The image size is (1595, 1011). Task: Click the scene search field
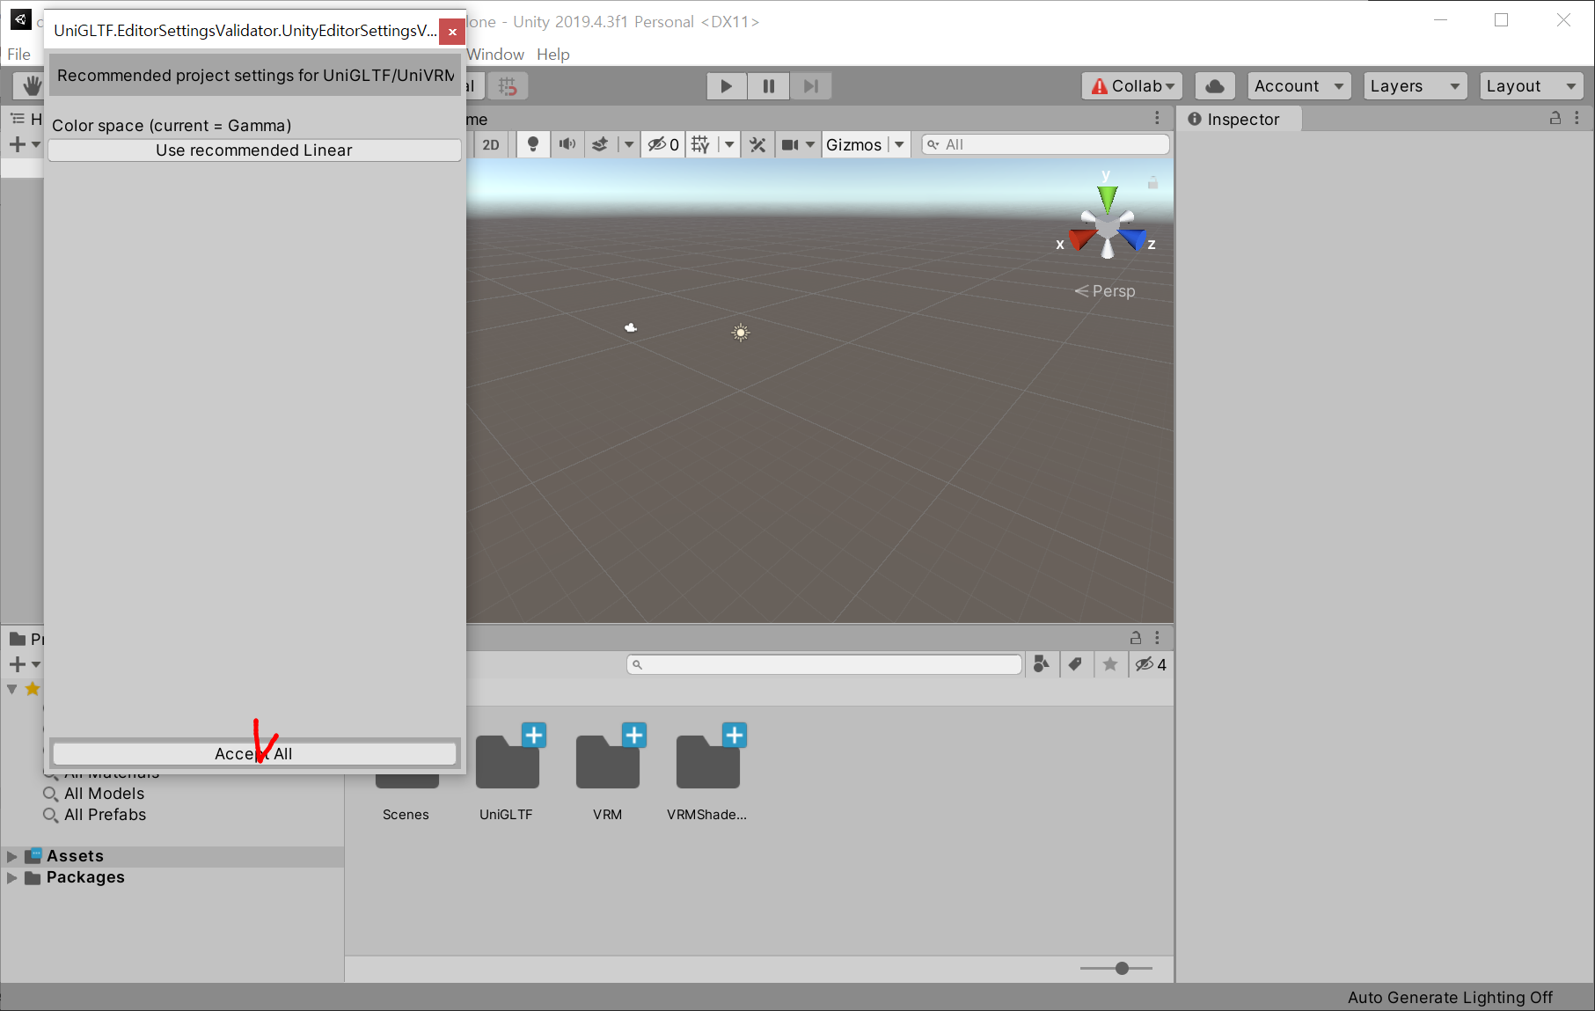pyautogui.click(x=1045, y=145)
